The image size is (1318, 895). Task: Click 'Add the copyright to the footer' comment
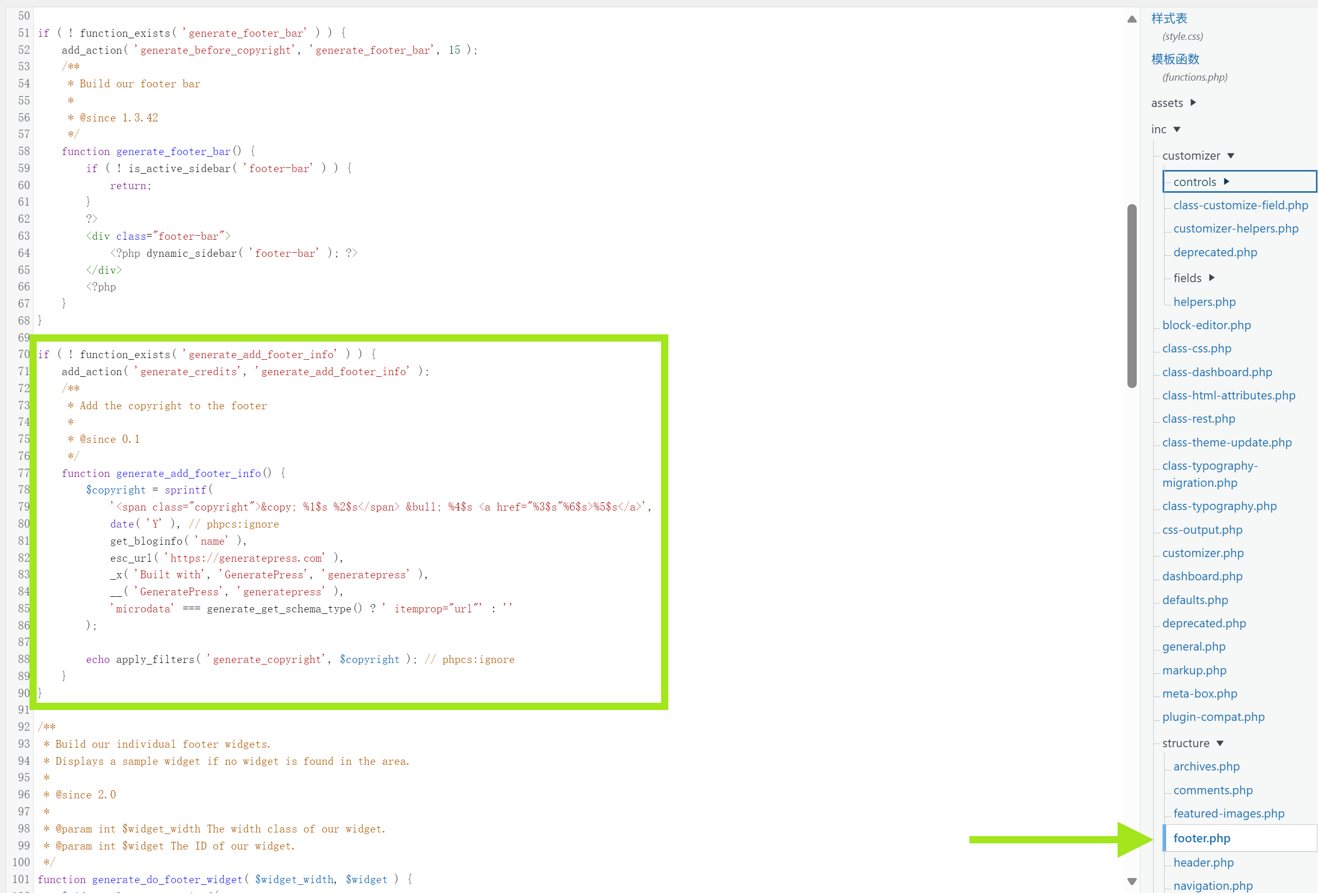pos(173,406)
